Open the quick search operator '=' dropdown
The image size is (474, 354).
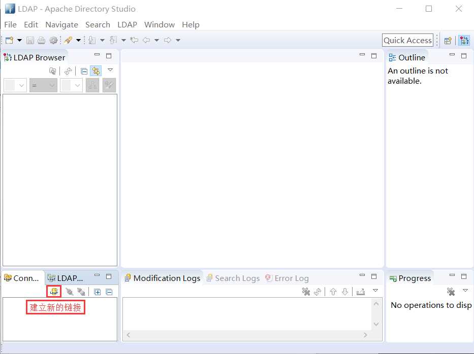[43, 85]
